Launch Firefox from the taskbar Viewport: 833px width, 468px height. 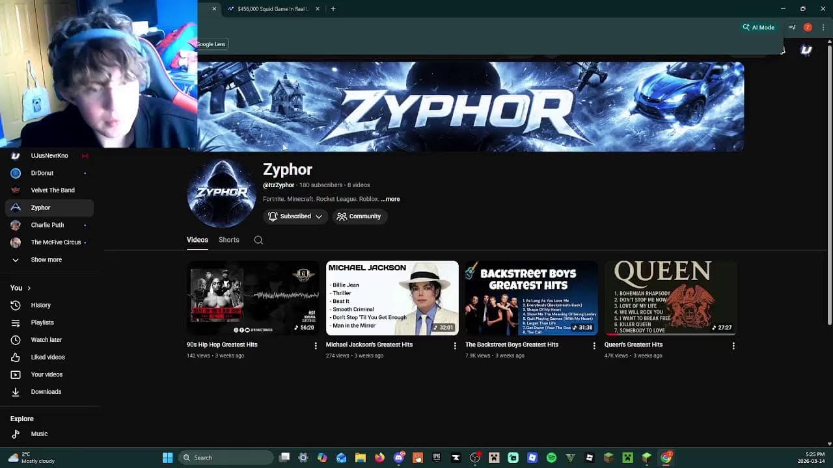point(379,458)
